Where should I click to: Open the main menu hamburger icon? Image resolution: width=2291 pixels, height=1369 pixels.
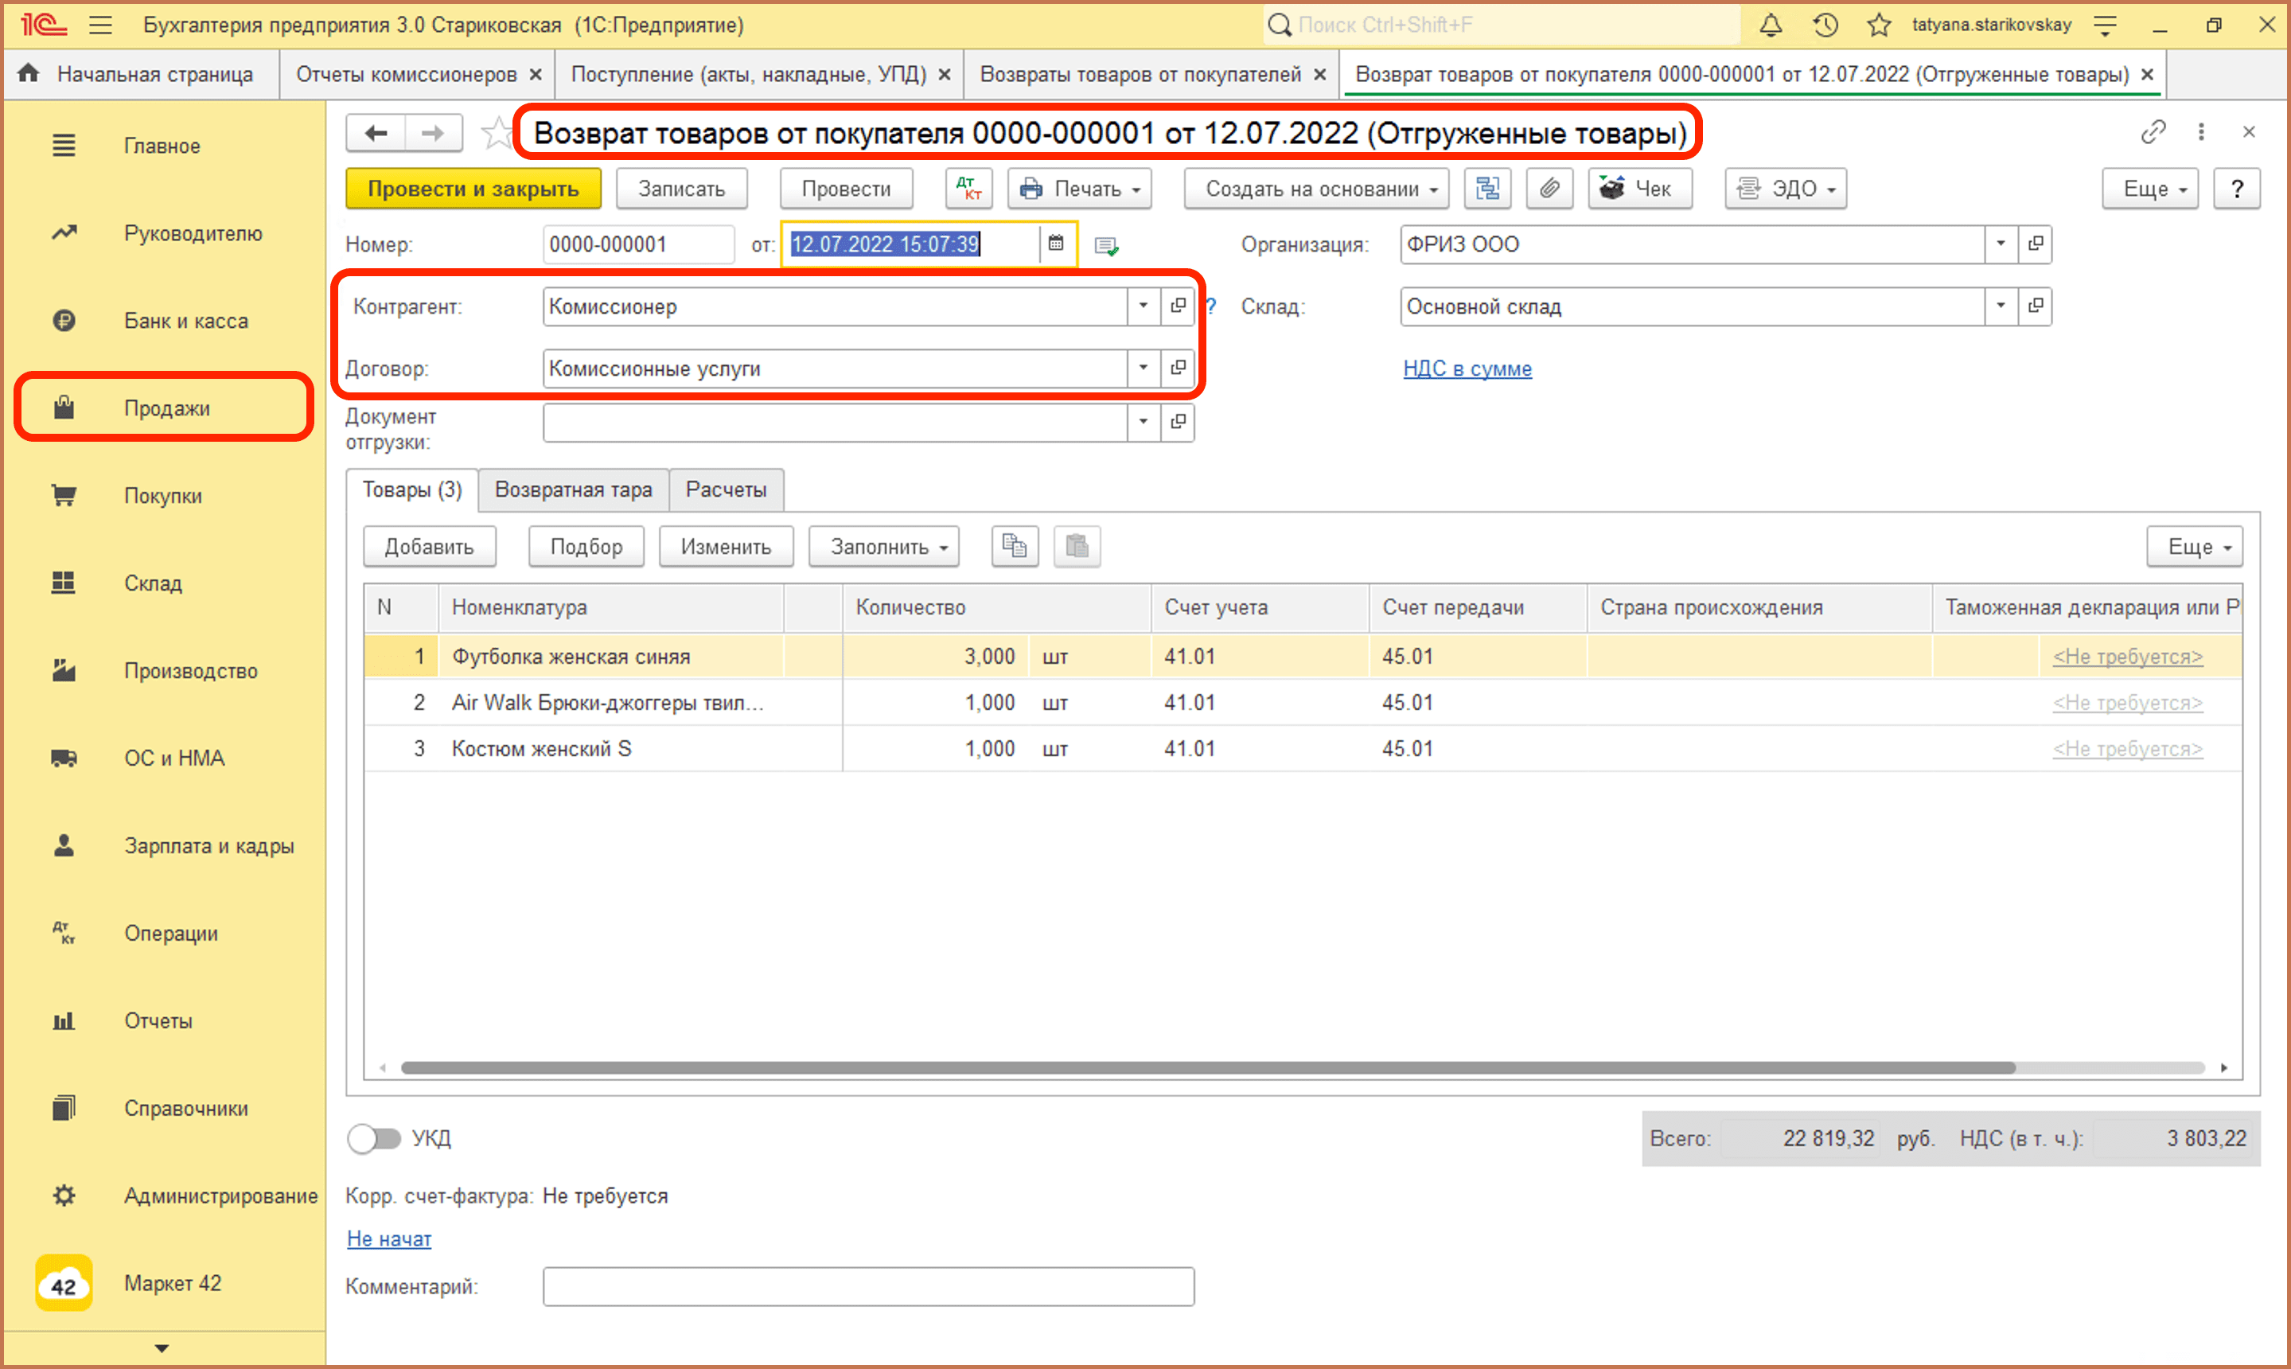point(100,25)
